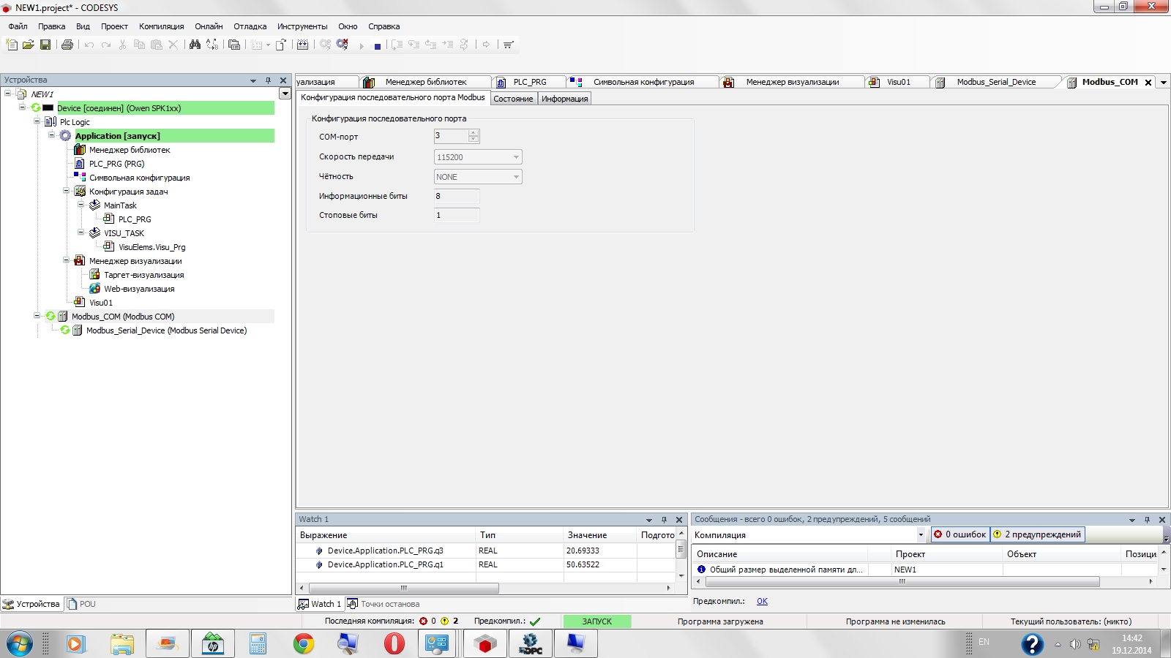Click the Logout icon with red cross
Image resolution: width=1171 pixels, height=658 pixels.
click(x=343, y=45)
